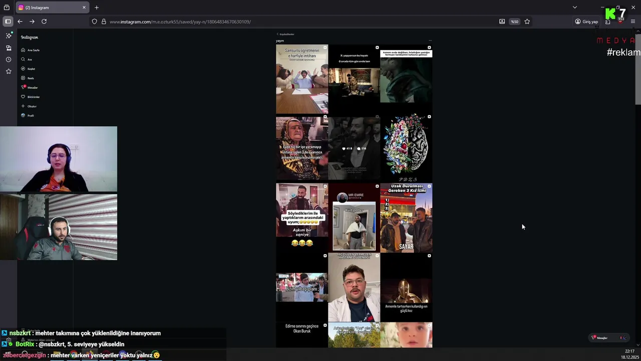Open the 'X: yapıyorsun bu hayatı' reel
Screen dimensions: 641x361
click(354, 79)
